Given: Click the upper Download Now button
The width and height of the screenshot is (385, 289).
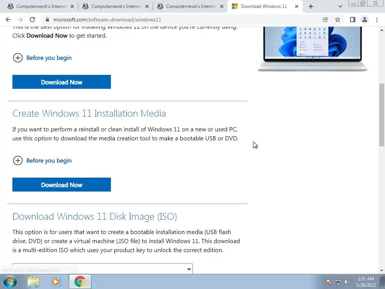Looking at the screenshot, I should (62, 82).
